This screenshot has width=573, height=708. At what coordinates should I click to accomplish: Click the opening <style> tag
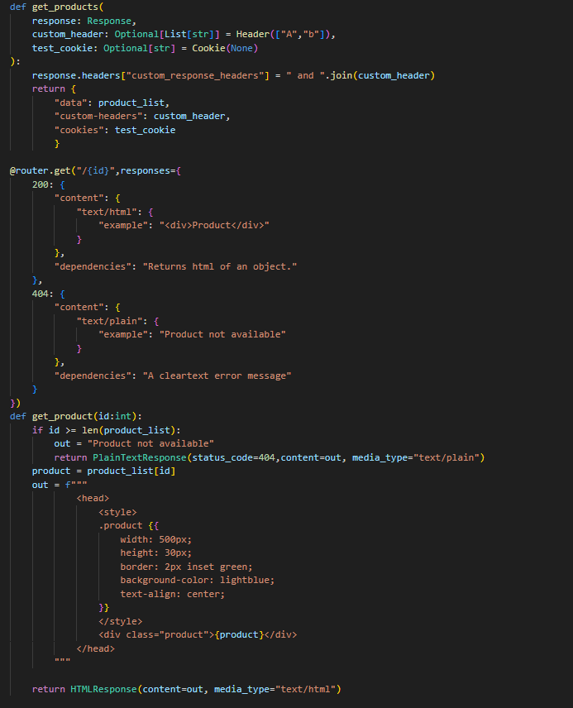(x=117, y=512)
